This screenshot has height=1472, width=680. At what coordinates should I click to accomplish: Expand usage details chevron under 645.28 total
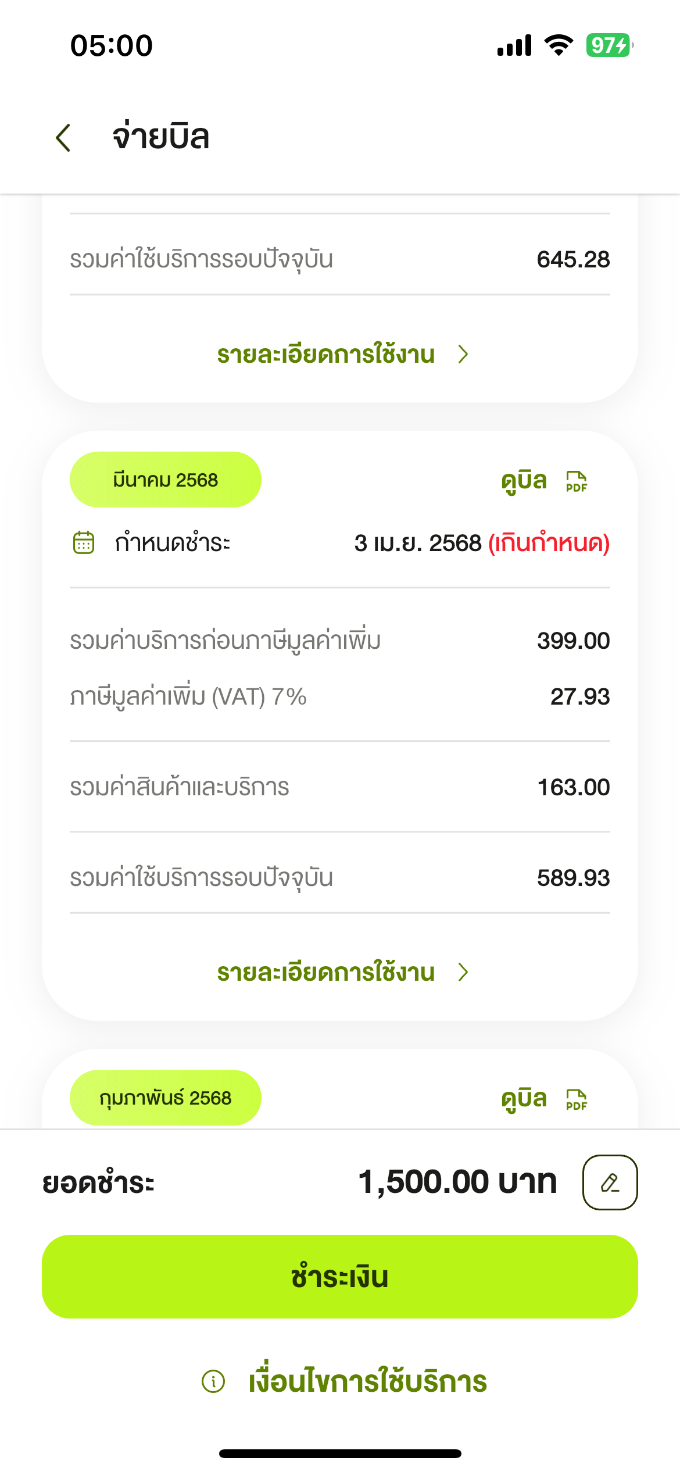(x=463, y=354)
